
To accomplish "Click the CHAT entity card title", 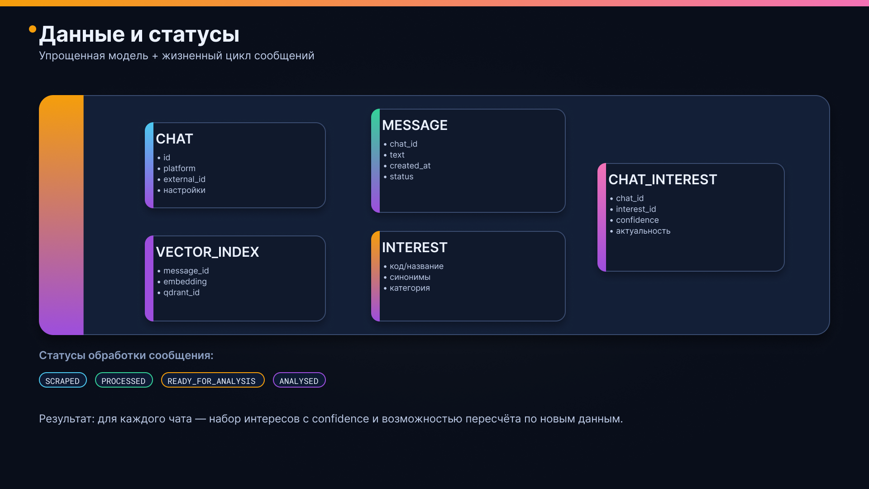I will (174, 139).
